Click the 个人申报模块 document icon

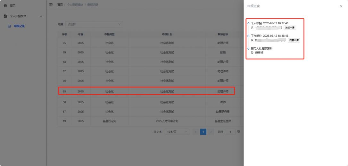(5, 16)
